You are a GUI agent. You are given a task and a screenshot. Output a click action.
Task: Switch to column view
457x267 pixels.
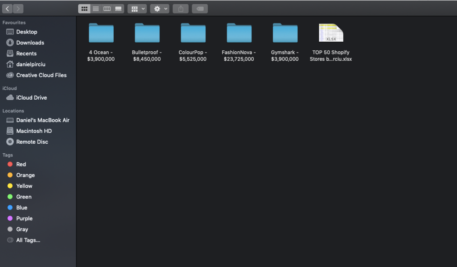[107, 9]
